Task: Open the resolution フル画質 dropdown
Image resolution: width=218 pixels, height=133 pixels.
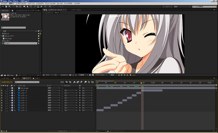Action: [83, 75]
